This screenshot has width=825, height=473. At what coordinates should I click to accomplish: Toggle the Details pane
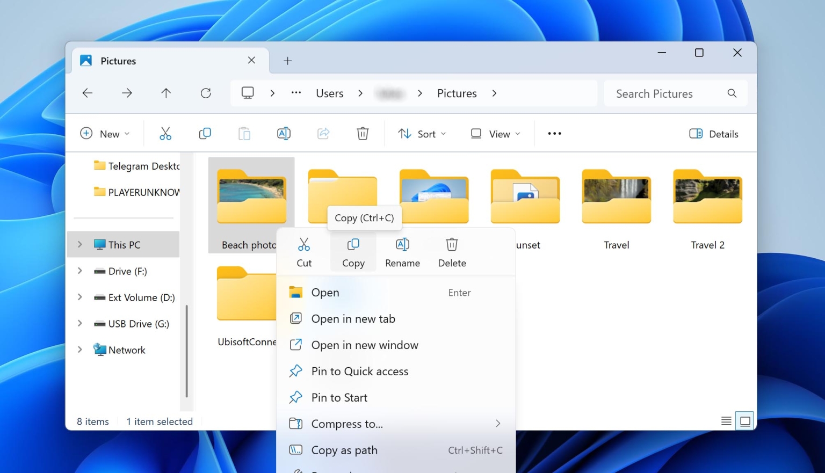point(713,133)
